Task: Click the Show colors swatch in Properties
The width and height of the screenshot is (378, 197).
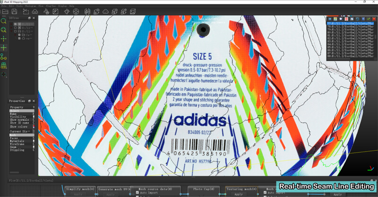Action: pyautogui.click(x=34, y=127)
